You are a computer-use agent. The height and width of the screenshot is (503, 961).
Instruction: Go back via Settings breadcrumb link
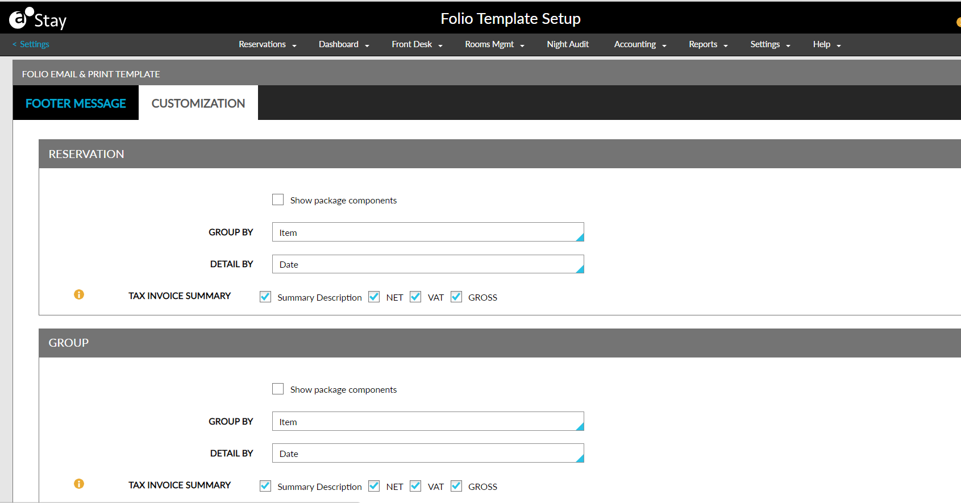tap(31, 44)
